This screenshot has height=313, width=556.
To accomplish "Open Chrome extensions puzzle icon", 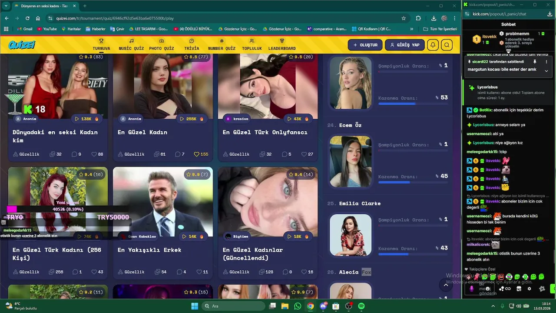I will click(x=418, y=18).
